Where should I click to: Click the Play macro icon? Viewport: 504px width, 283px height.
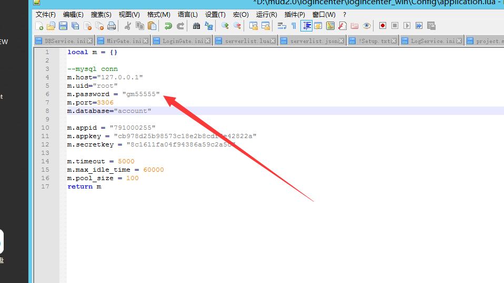tap(407, 26)
